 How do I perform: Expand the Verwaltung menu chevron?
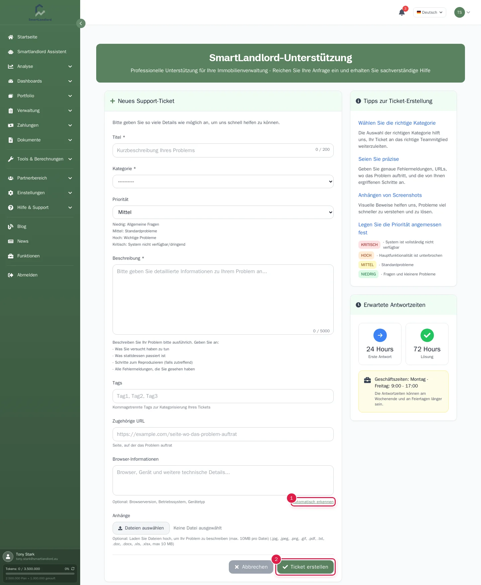[x=70, y=111]
